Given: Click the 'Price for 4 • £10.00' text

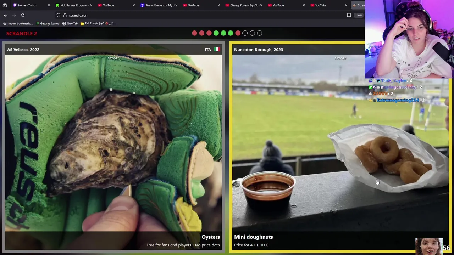Looking at the screenshot, I should pyautogui.click(x=251, y=245).
